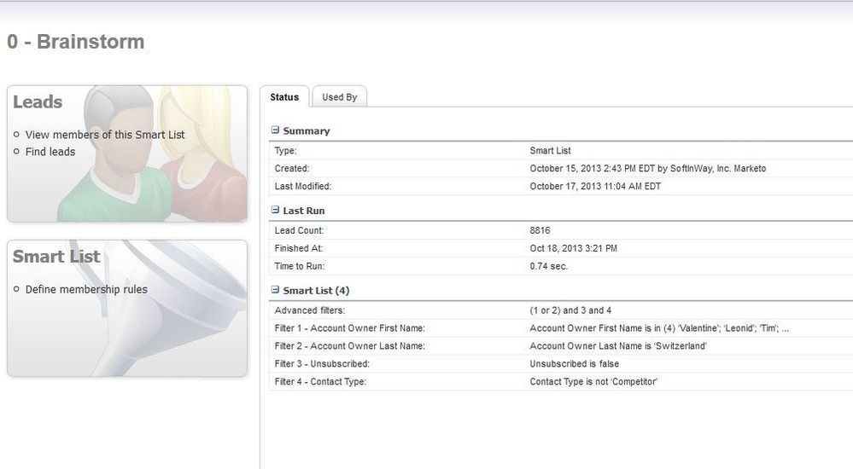Select the 0 - Brainstorm title
Viewport: 853px width, 469px height.
point(76,42)
